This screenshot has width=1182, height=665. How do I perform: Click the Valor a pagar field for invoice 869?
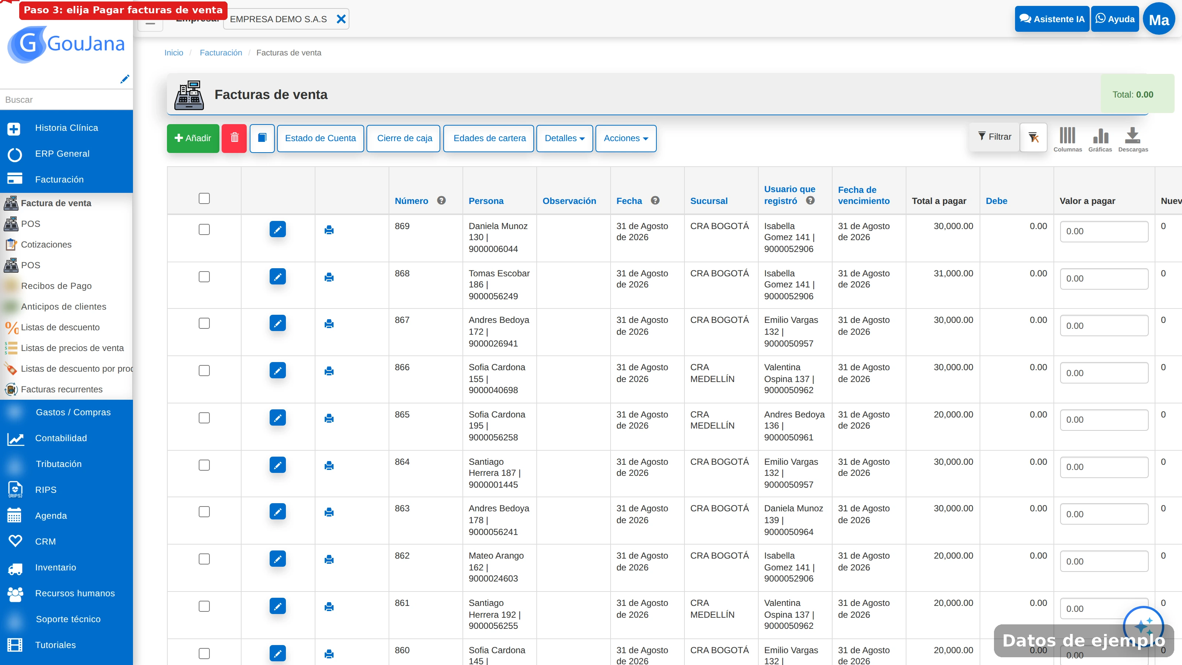click(x=1104, y=231)
